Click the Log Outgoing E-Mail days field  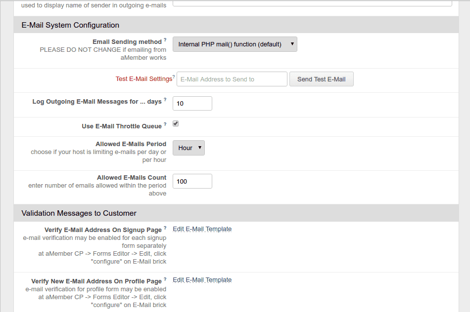tap(192, 104)
